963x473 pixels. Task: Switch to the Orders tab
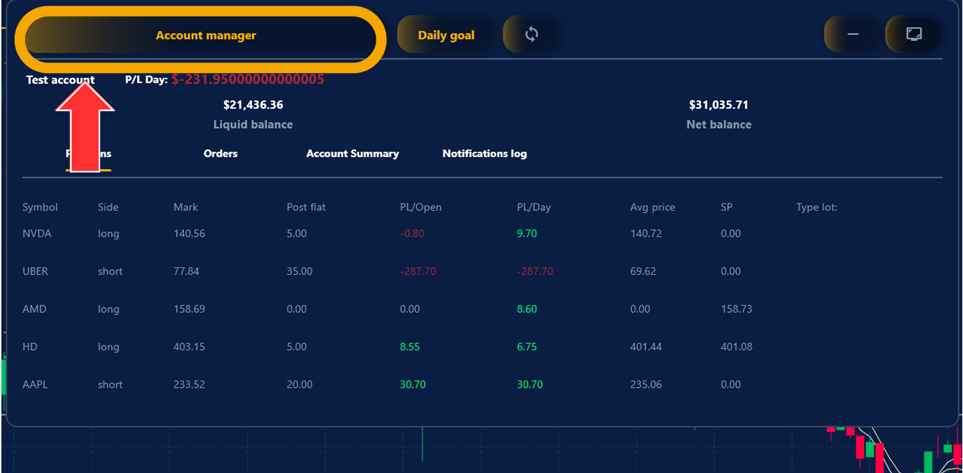coord(221,154)
